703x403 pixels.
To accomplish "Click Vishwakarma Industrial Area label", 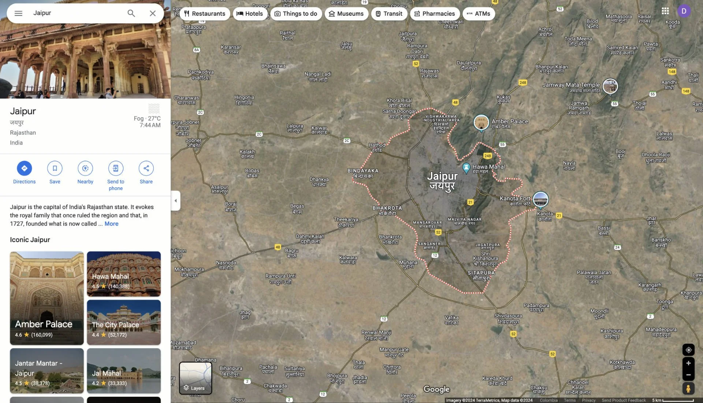I will (441, 124).
